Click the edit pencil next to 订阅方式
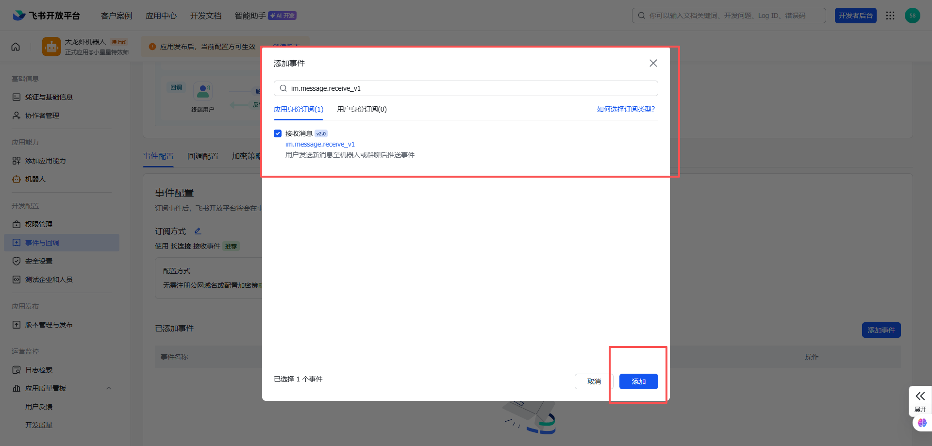The width and height of the screenshot is (932, 446). click(x=198, y=231)
